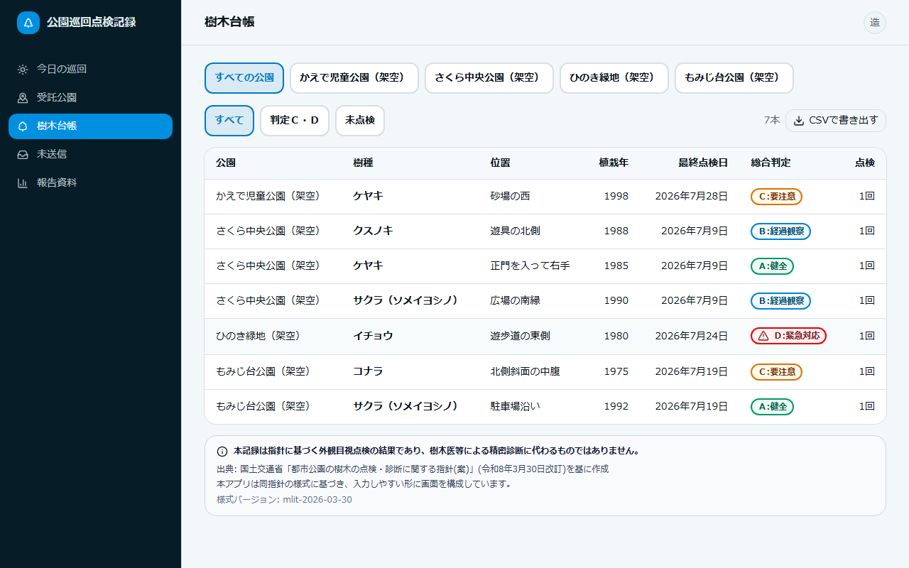The height and width of the screenshot is (568, 909).
Task: Click the A:健全 badge for 正門を入って右手
Action: pyautogui.click(x=772, y=266)
